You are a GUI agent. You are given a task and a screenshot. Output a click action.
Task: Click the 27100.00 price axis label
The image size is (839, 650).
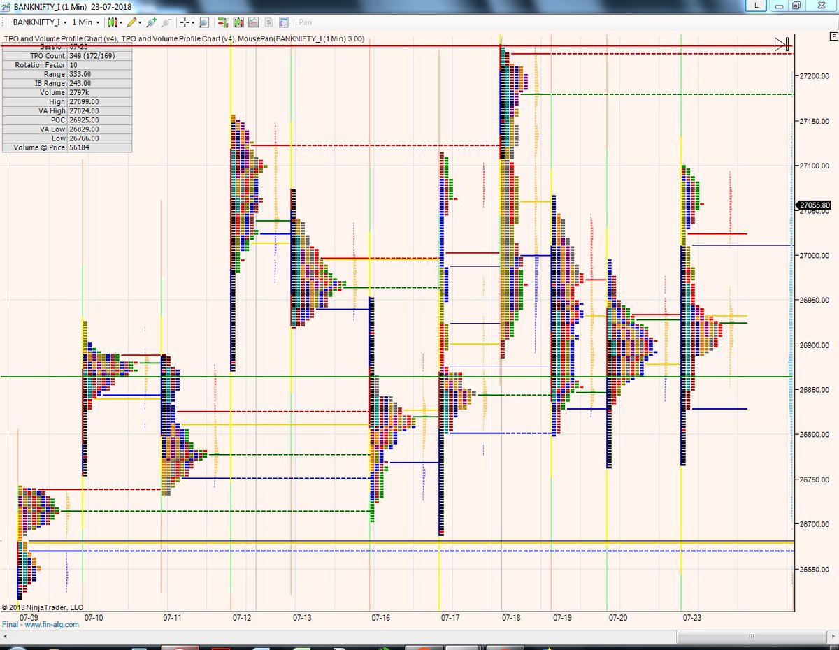(x=815, y=166)
